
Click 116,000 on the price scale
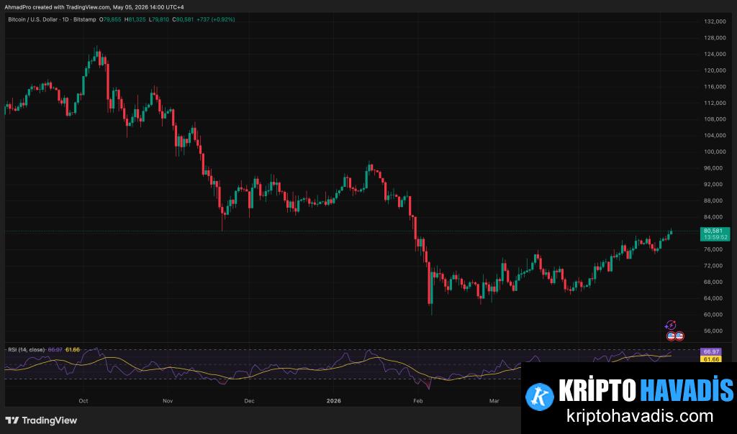point(715,87)
